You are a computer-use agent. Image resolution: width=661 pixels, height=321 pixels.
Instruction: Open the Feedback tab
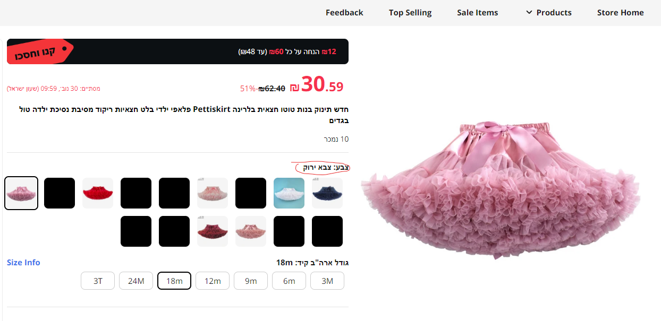(344, 13)
